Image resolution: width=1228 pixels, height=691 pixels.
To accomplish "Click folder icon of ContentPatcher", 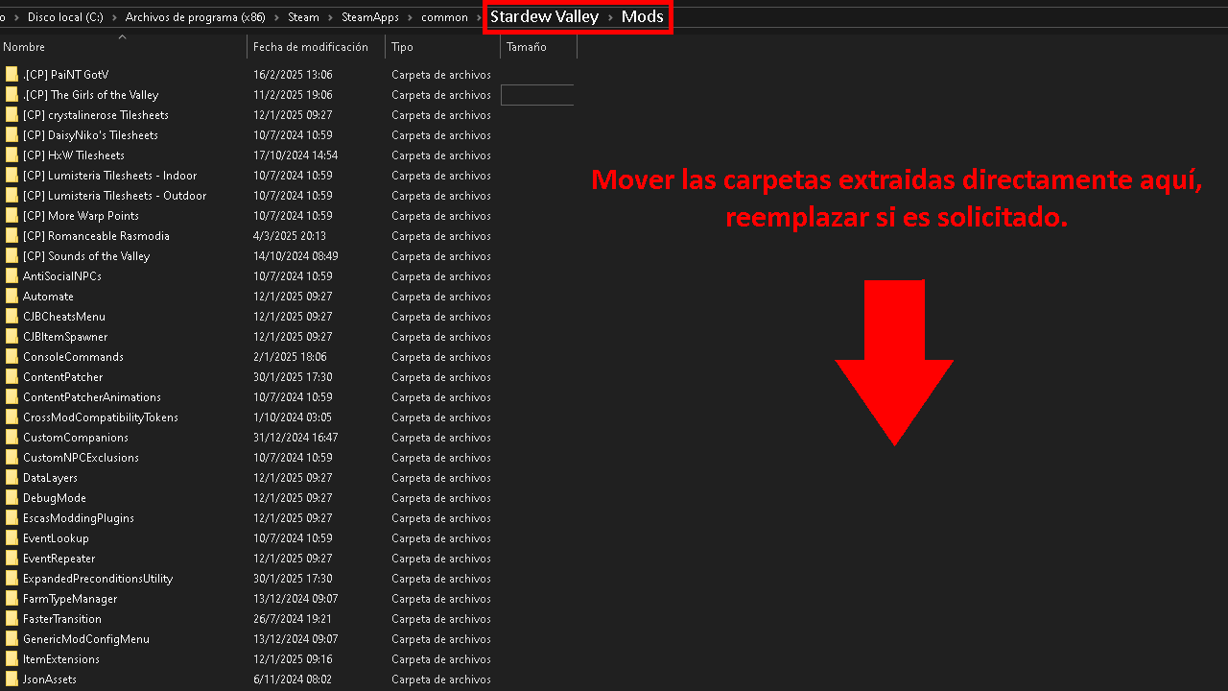I will [x=12, y=377].
